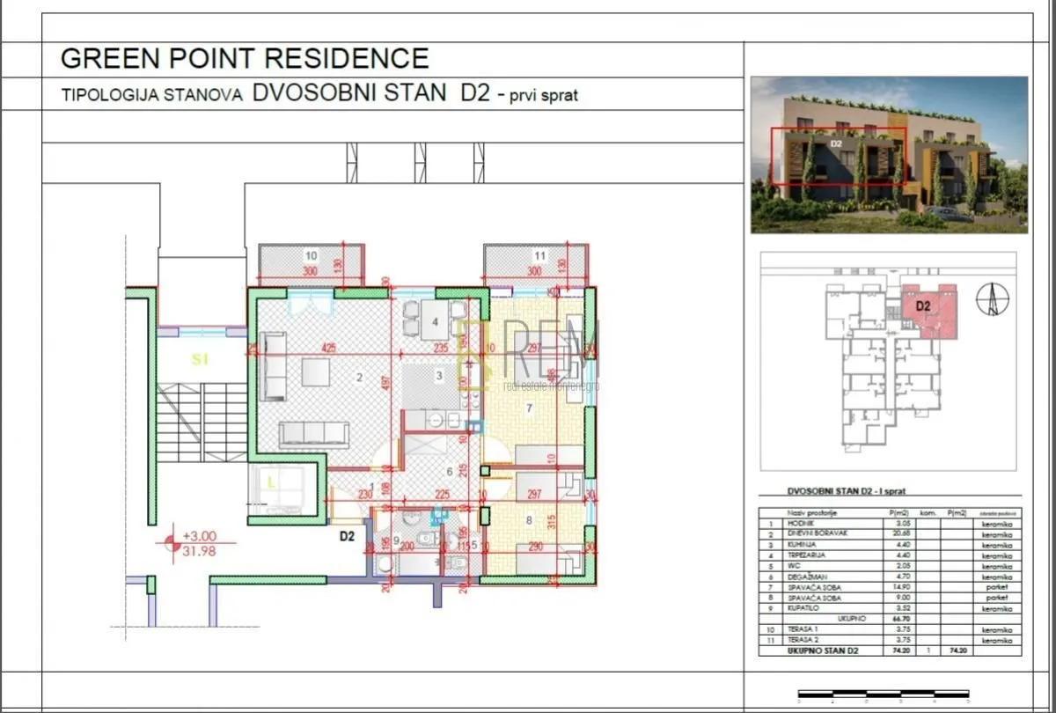Click the building render photo
Viewport: 1056px width, 713px height.
[x=889, y=155]
